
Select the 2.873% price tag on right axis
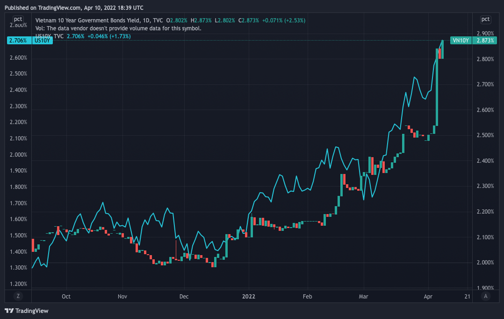485,41
